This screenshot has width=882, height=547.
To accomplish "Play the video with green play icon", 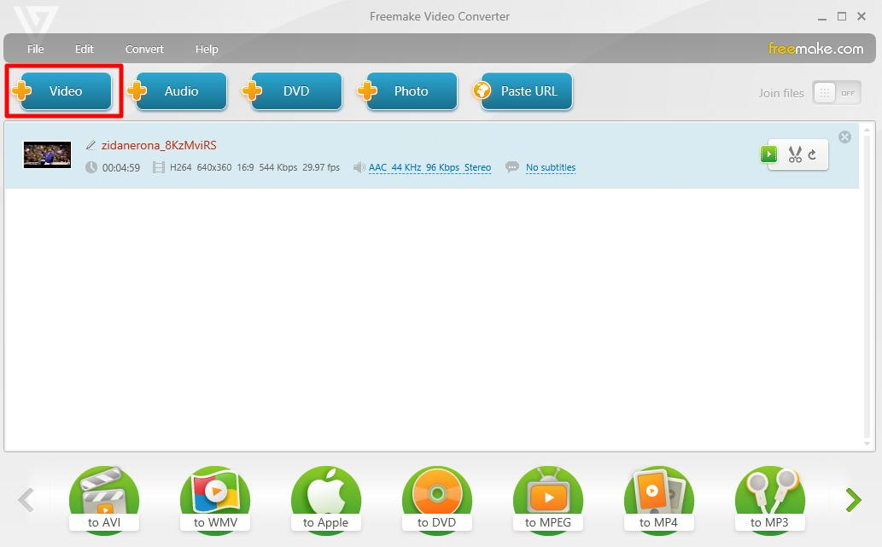I will tap(768, 154).
